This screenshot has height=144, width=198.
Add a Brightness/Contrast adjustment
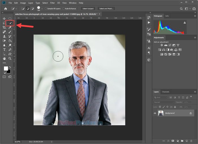pos(162,45)
